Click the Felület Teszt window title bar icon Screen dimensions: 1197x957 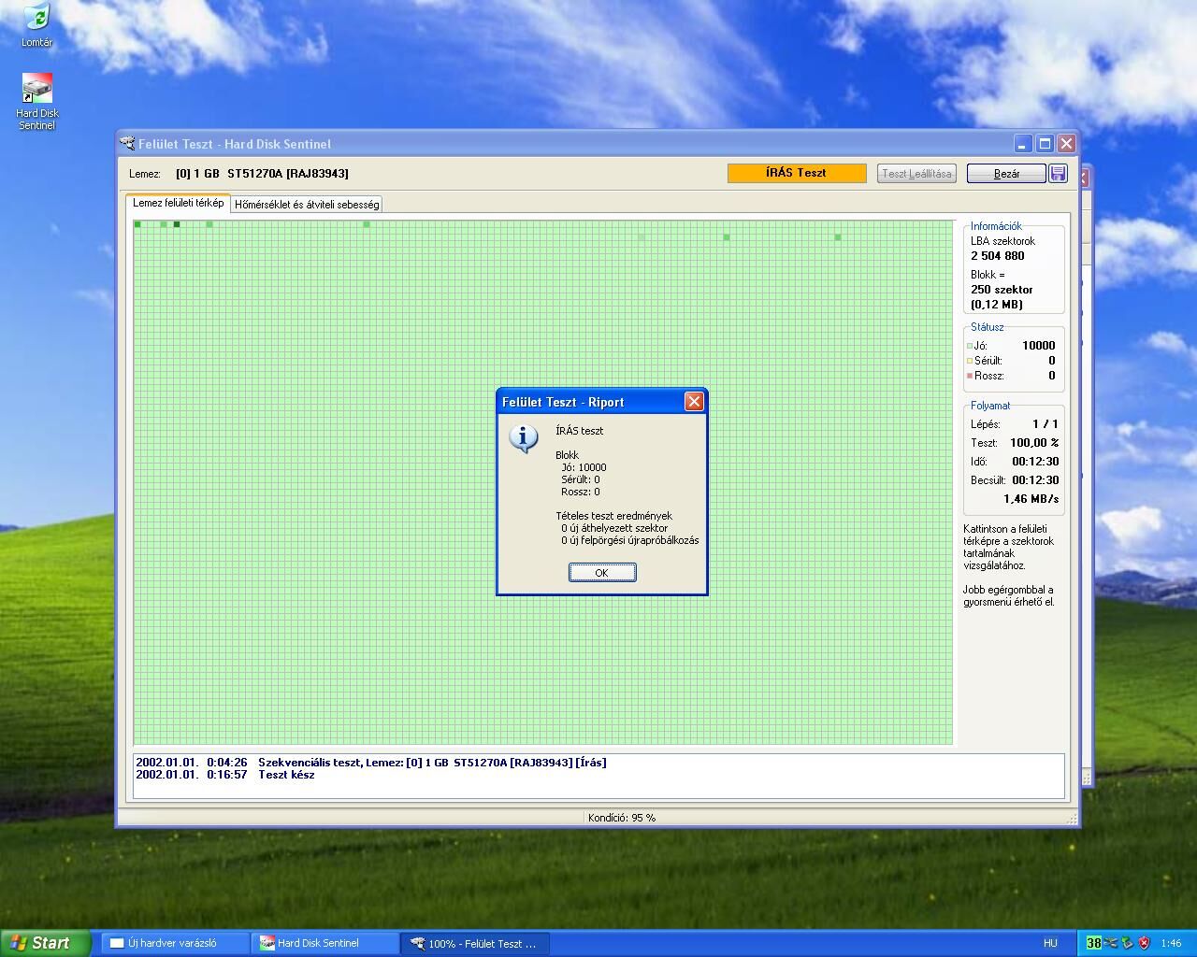coord(127,143)
